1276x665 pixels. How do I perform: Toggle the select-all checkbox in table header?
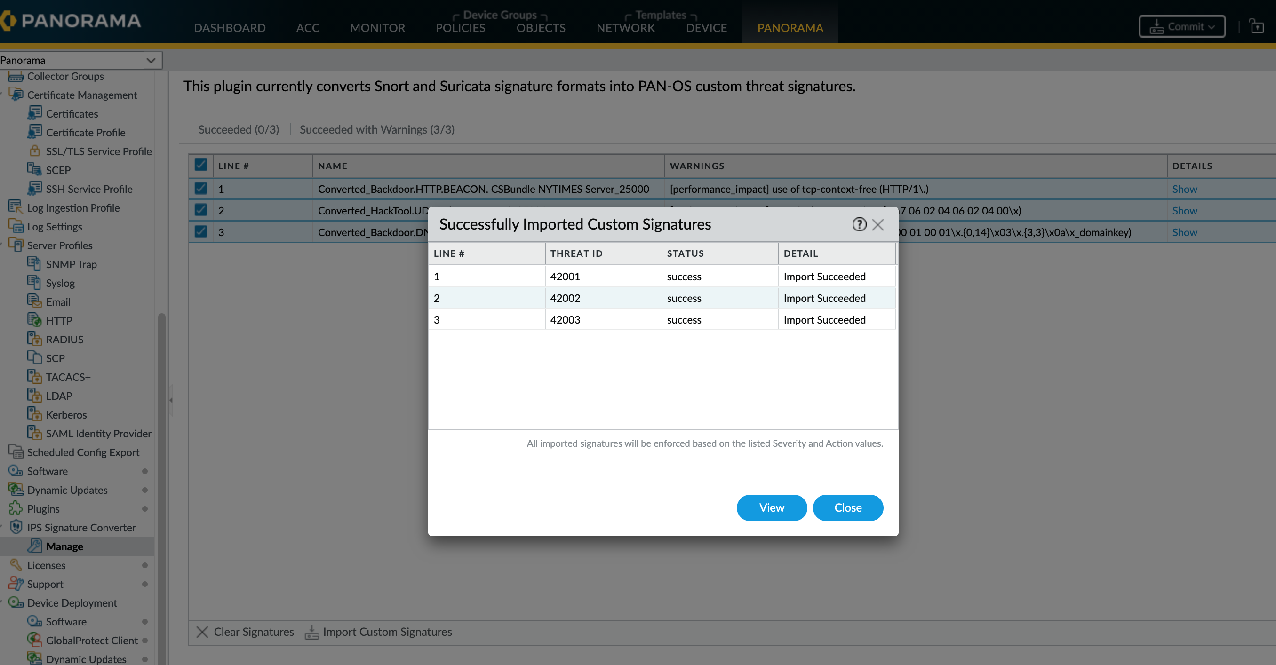[x=200, y=165]
